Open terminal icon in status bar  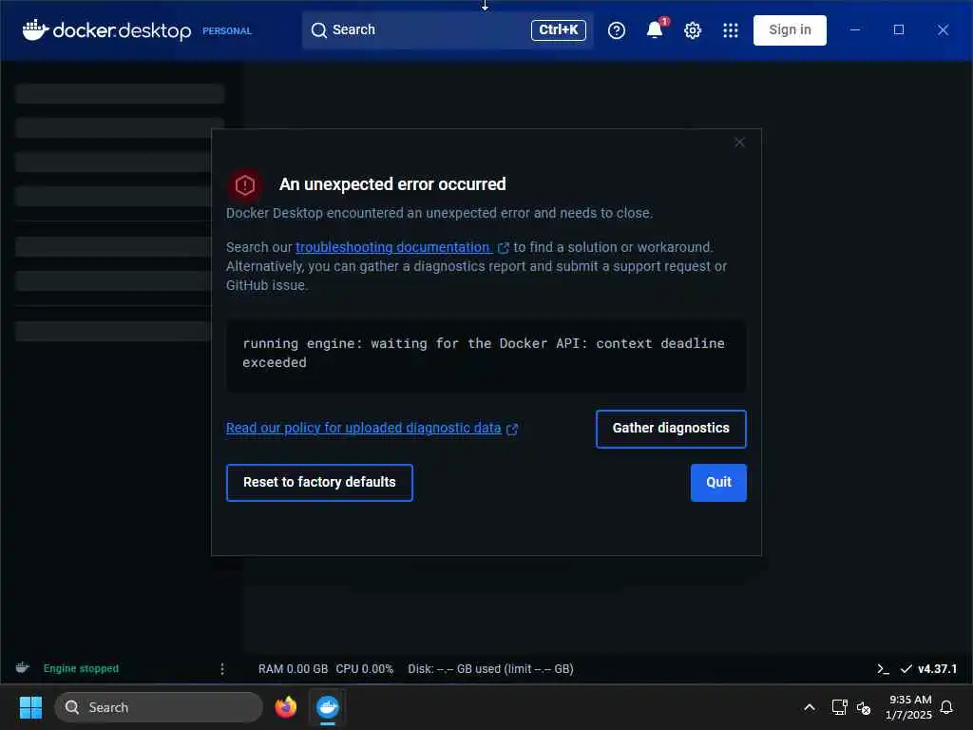click(x=883, y=668)
